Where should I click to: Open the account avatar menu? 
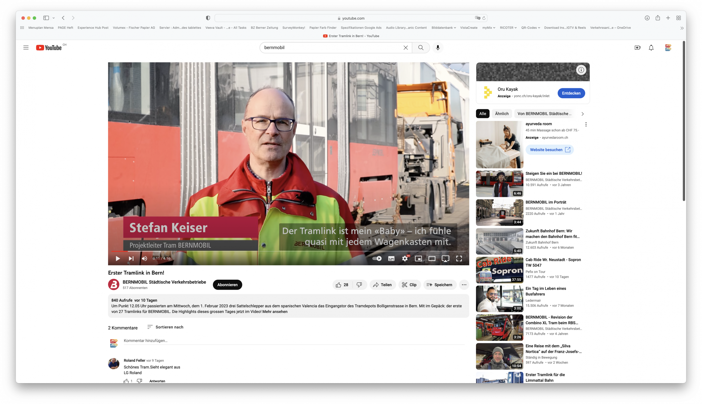pyautogui.click(x=668, y=47)
